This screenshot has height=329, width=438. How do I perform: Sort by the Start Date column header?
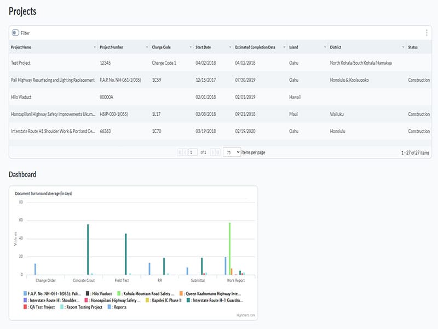pyautogui.click(x=203, y=47)
